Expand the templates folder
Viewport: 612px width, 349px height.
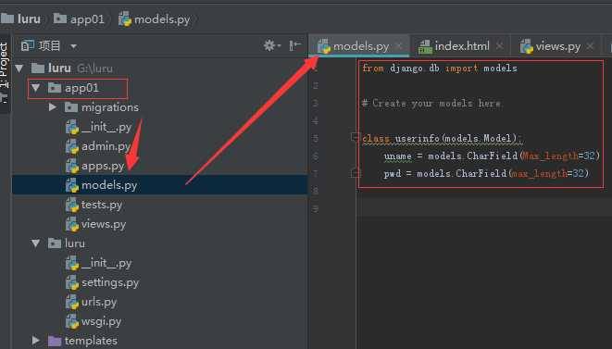pyautogui.click(x=36, y=341)
